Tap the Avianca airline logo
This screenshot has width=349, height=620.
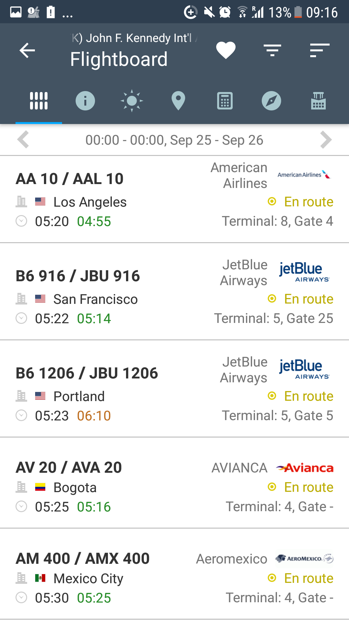point(305,468)
